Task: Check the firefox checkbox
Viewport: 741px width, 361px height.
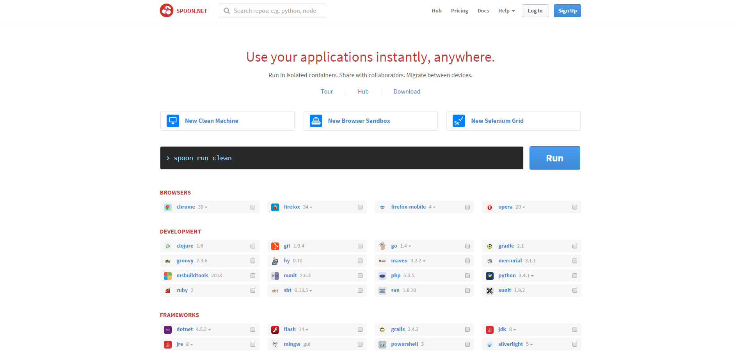Action: pyautogui.click(x=360, y=207)
